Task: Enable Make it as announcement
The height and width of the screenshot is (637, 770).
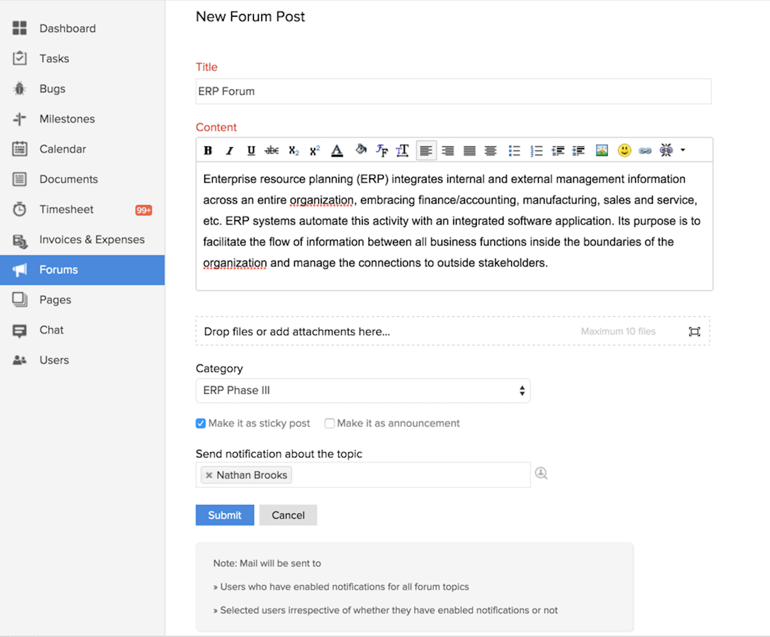Action: click(330, 423)
